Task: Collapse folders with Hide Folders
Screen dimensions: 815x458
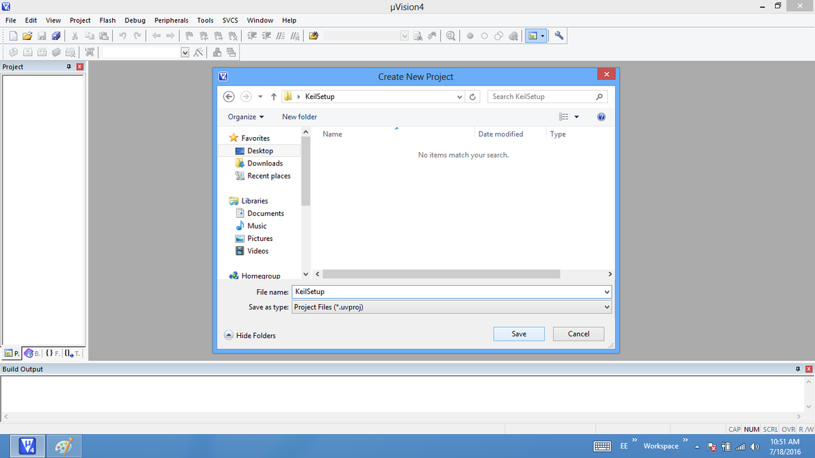Action: (x=250, y=335)
